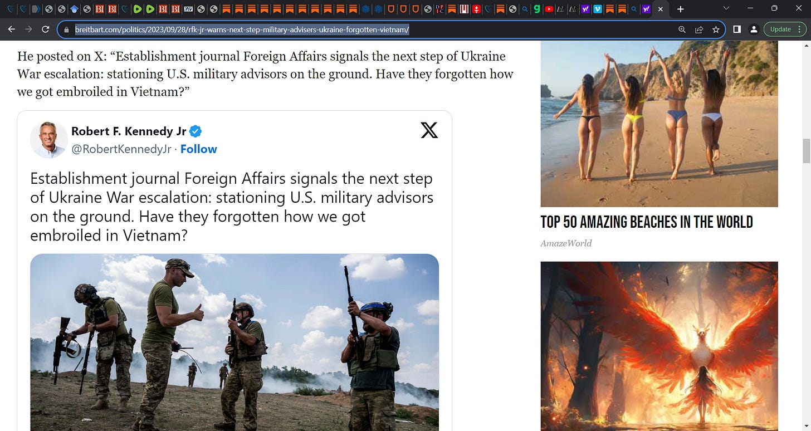811x431 pixels.
Task: Open a new tab with the plus button
Action: (x=680, y=9)
